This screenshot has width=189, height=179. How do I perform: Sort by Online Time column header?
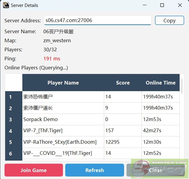click(160, 83)
